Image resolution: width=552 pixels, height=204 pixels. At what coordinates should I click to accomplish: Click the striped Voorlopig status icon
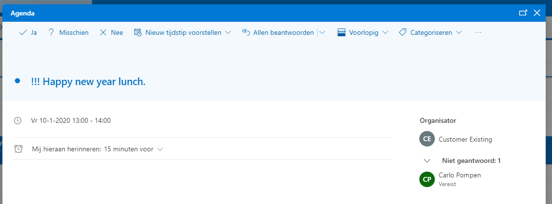point(341,32)
